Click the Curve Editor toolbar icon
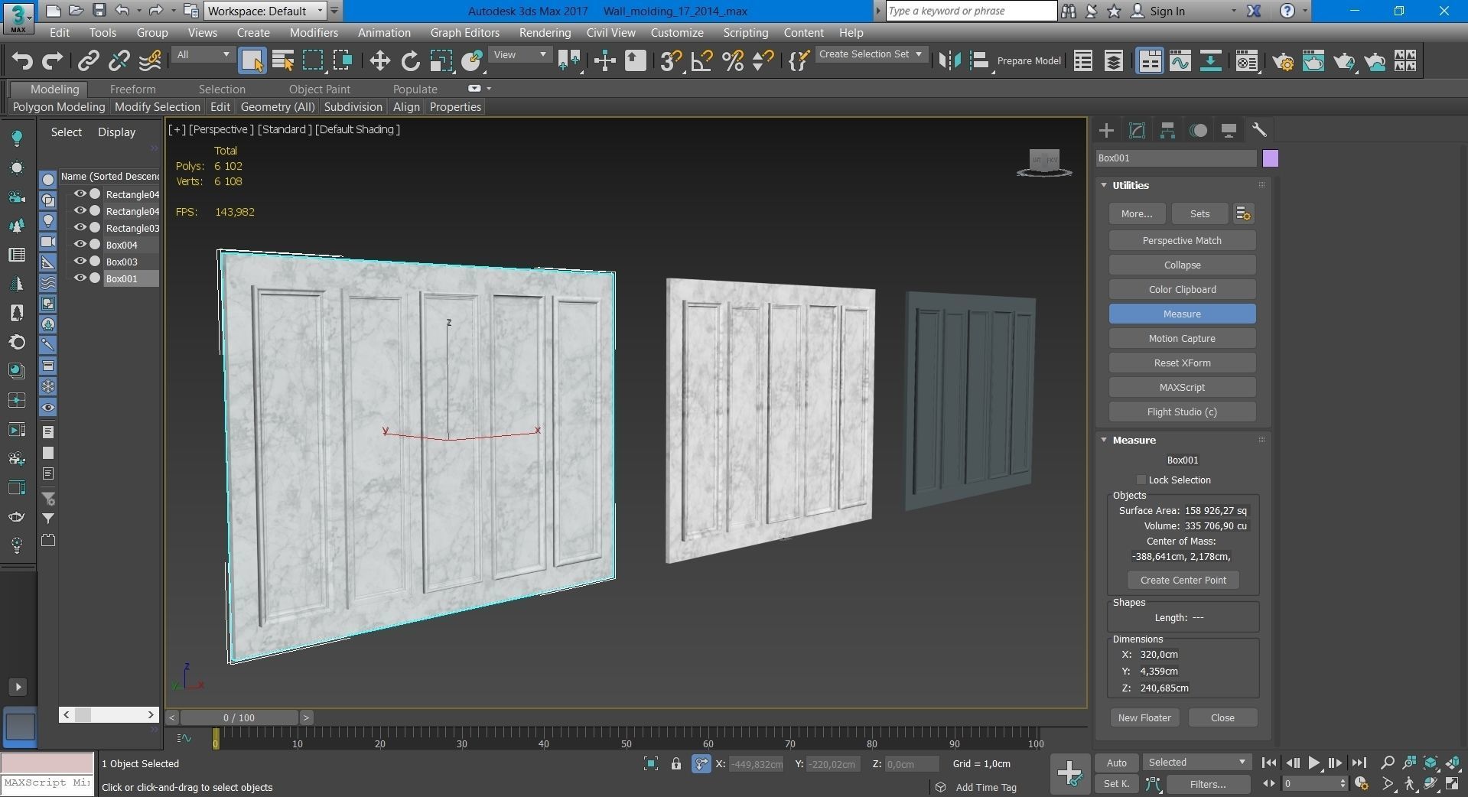1468x797 pixels. click(1180, 60)
